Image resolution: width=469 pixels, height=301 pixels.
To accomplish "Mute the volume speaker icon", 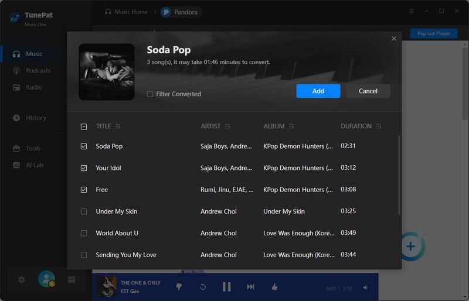I will pos(366,288).
